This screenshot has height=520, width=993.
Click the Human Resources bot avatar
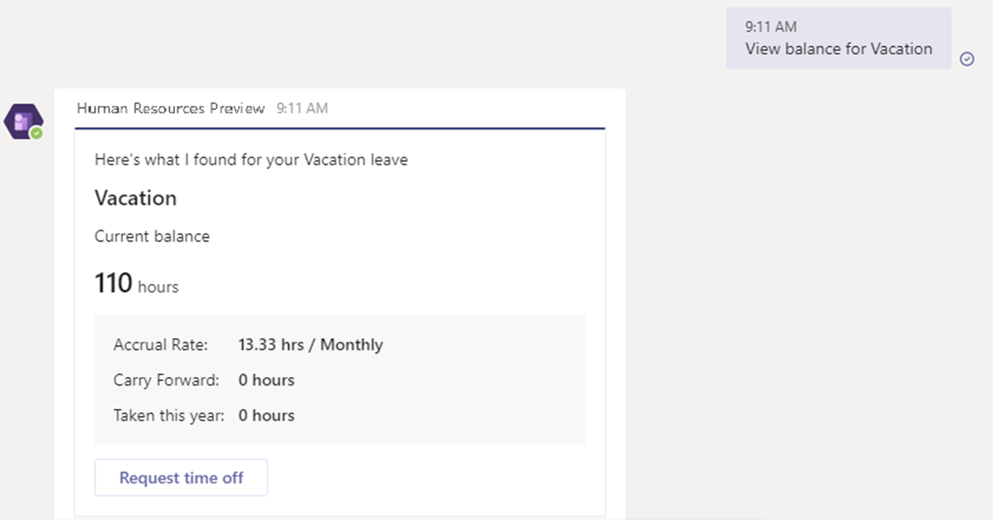click(x=22, y=121)
